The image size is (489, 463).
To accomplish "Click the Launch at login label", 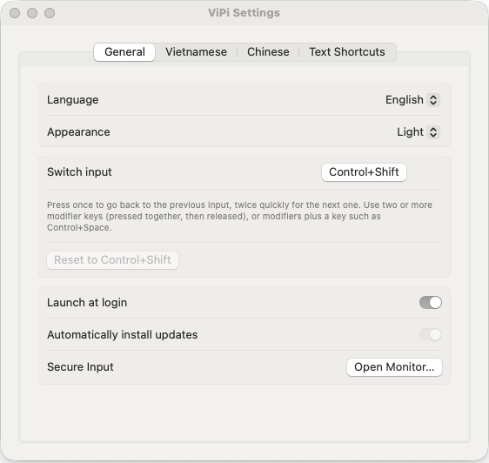I will [87, 302].
